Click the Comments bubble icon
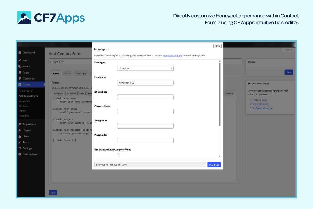 coord(20,79)
